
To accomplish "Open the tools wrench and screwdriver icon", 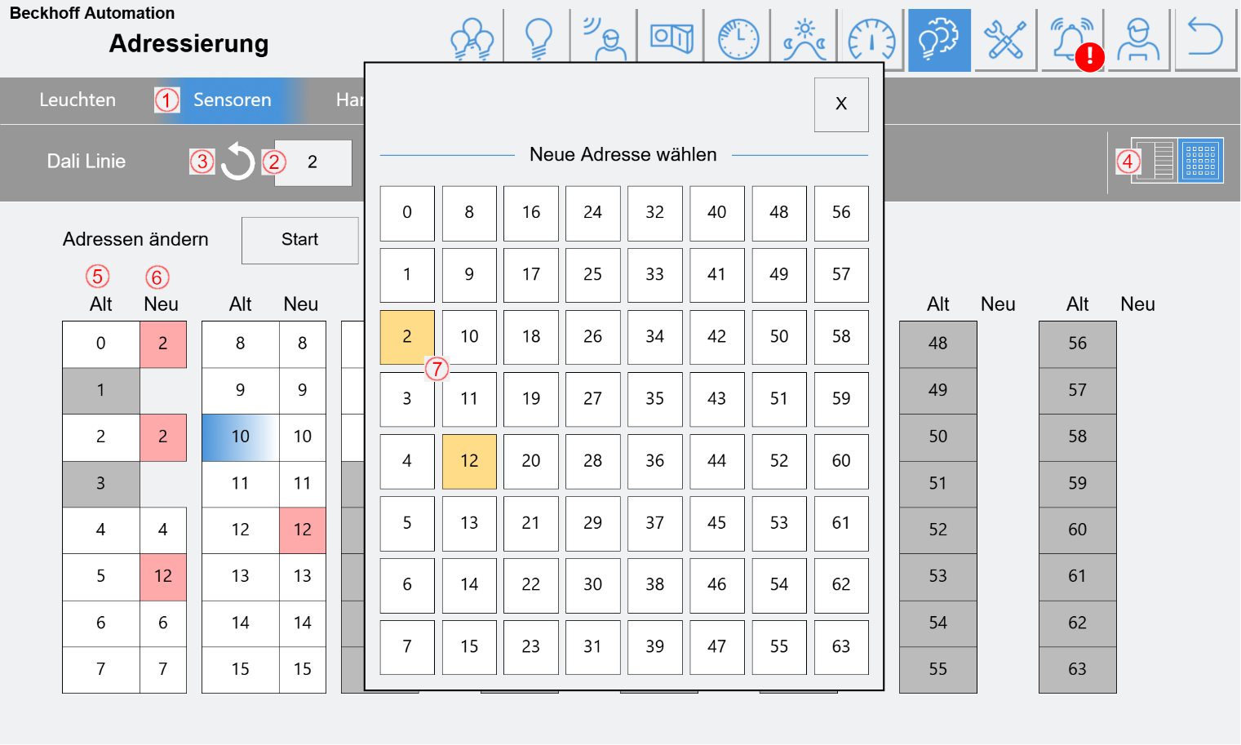I will coord(1004,39).
